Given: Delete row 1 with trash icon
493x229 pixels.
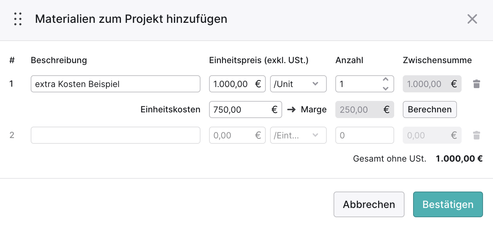Looking at the screenshot, I should (477, 84).
